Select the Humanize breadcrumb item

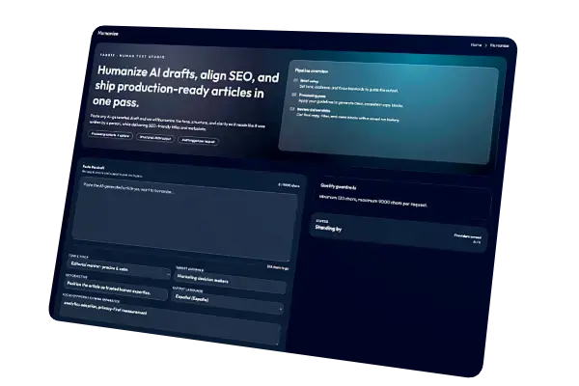[x=500, y=46]
